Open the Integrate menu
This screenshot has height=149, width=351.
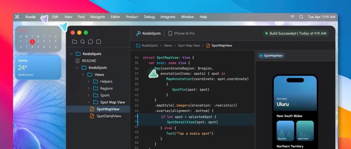pos(168,17)
